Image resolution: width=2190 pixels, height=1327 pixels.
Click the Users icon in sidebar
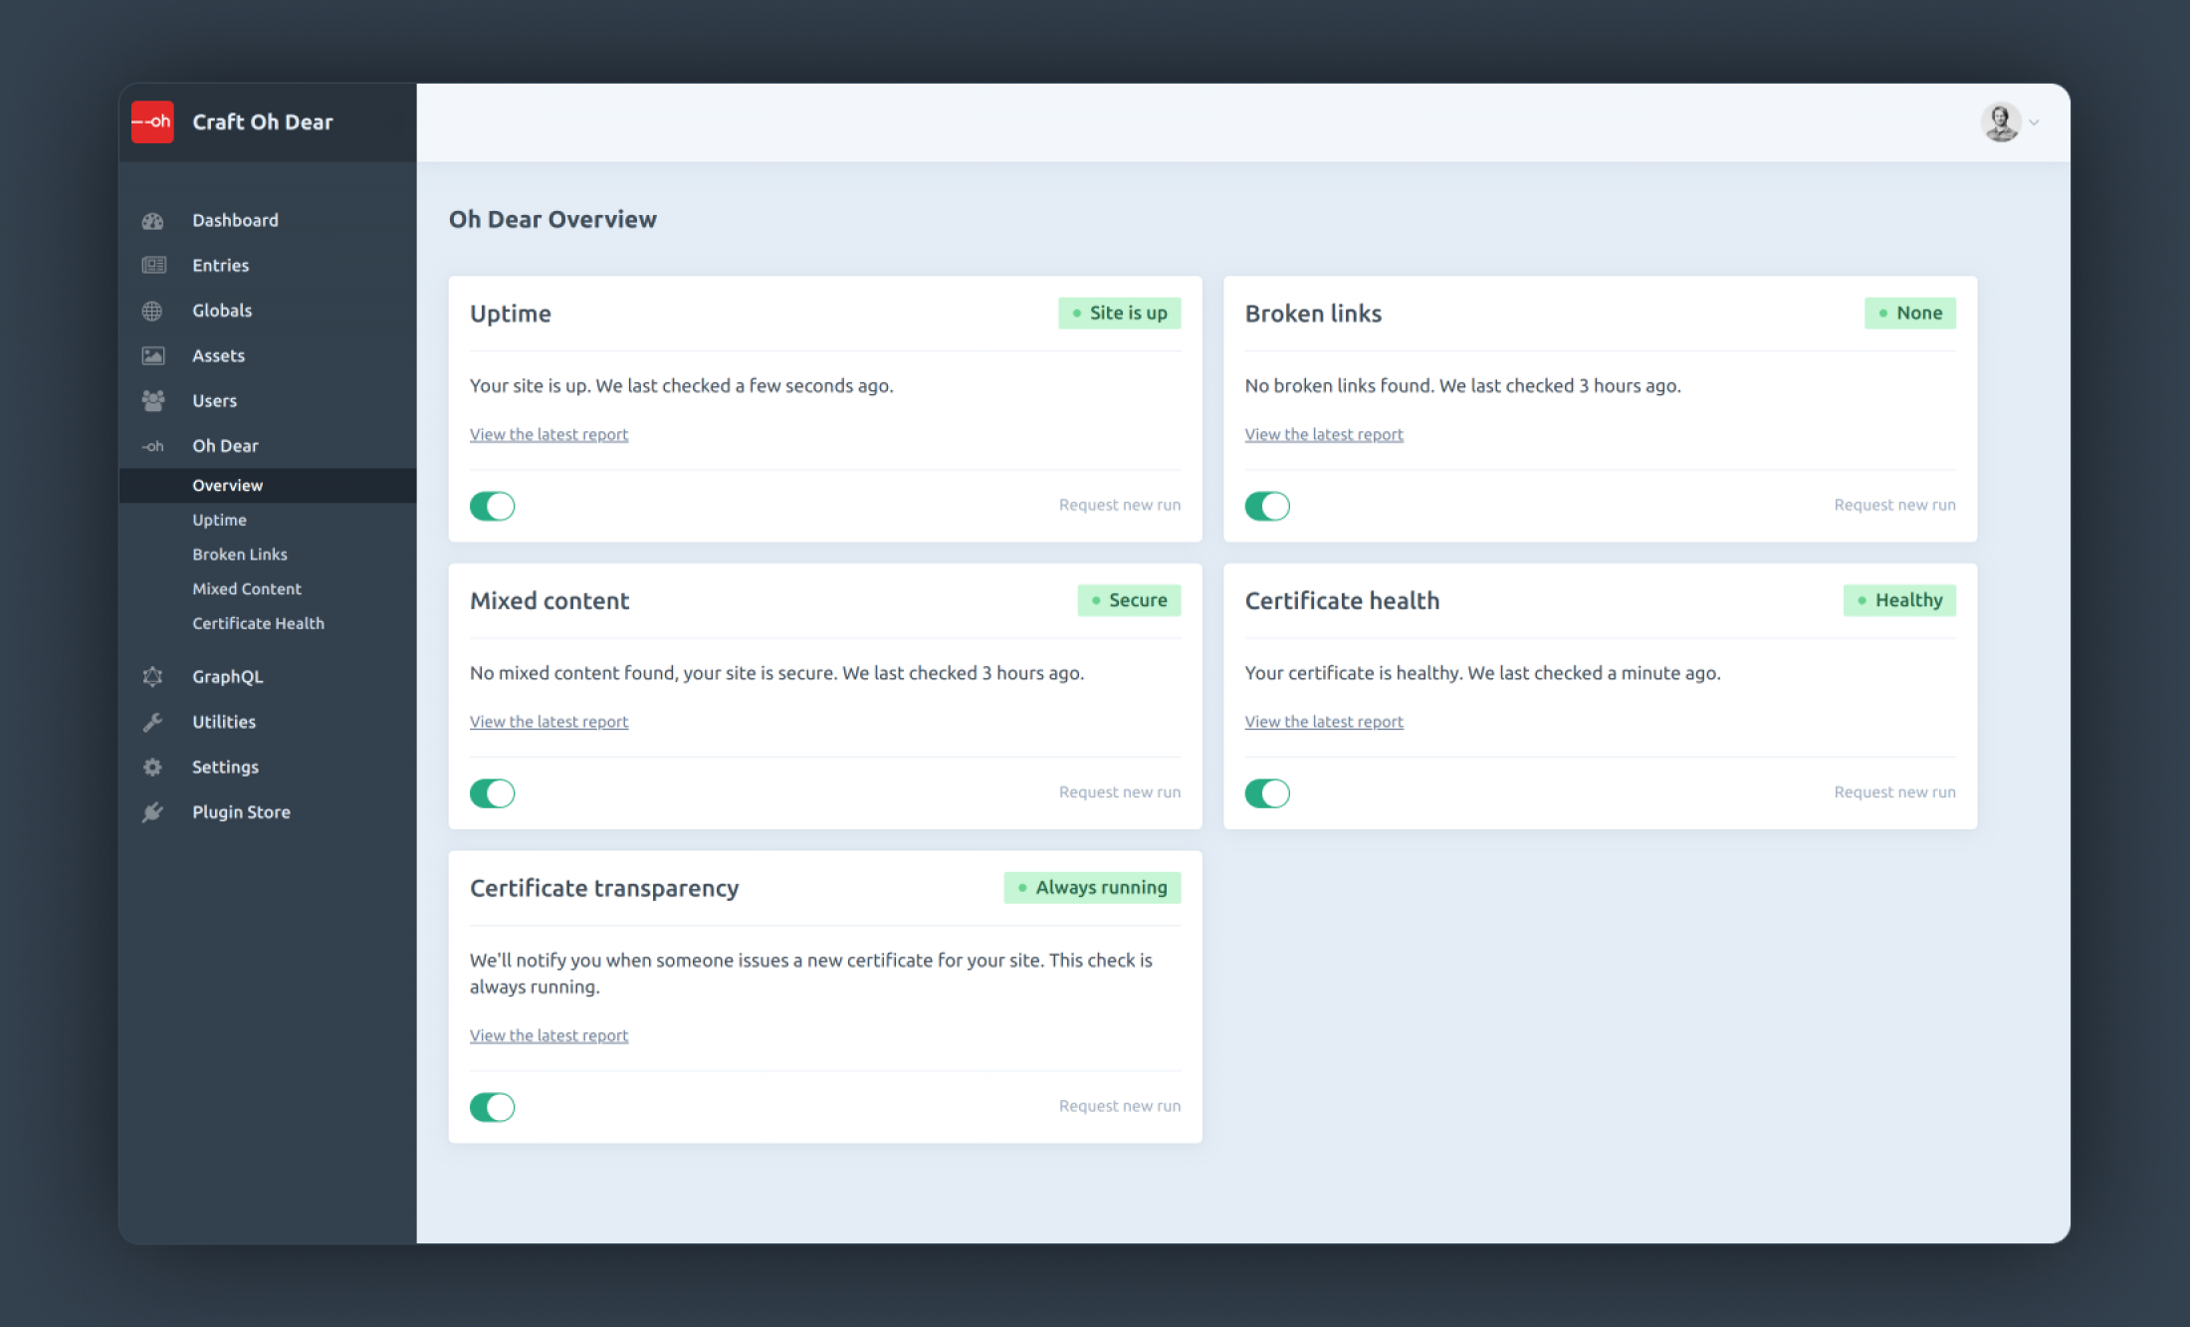[153, 399]
